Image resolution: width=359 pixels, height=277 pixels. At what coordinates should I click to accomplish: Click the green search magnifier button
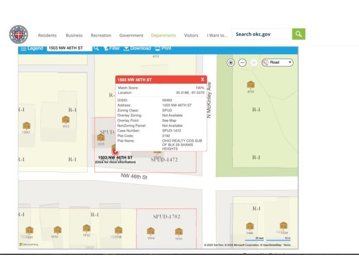(x=298, y=34)
